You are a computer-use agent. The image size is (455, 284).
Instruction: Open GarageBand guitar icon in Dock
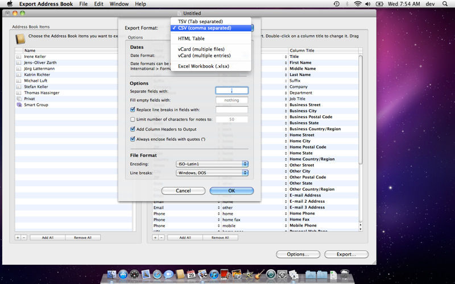[260, 274]
